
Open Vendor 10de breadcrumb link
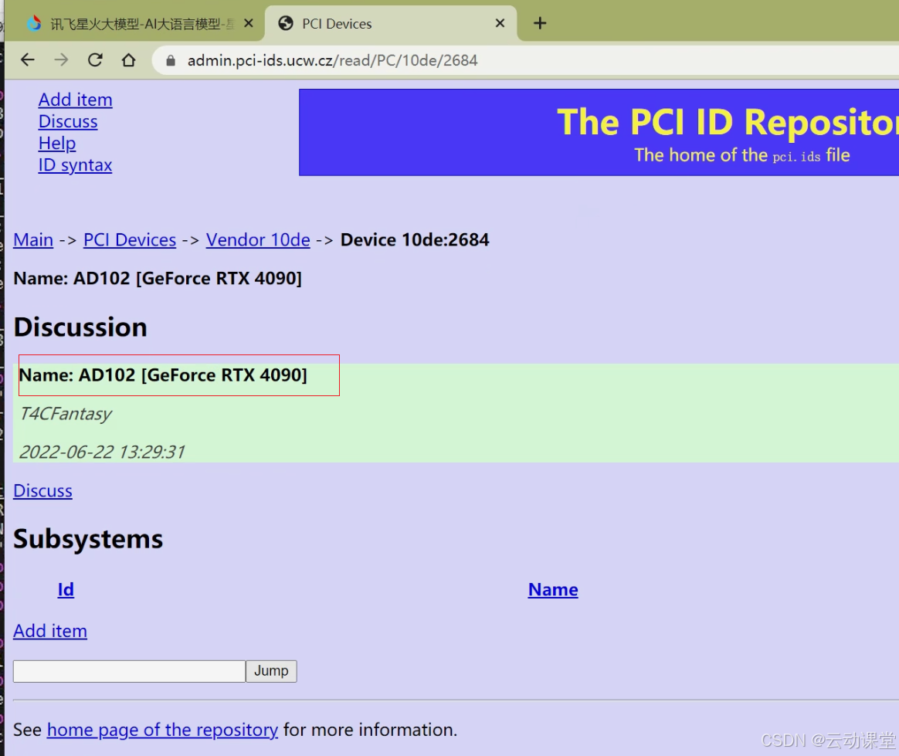(258, 239)
